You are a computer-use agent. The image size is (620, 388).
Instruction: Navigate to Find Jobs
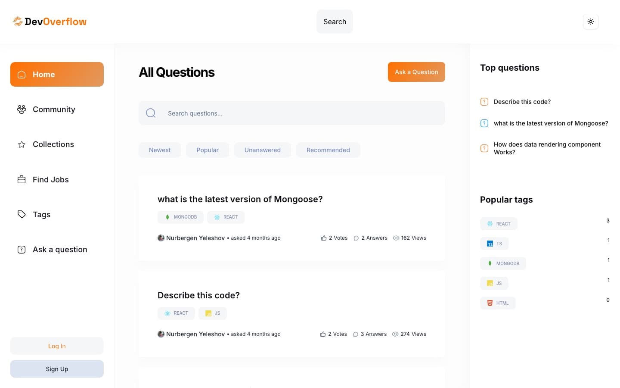(57, 179)
